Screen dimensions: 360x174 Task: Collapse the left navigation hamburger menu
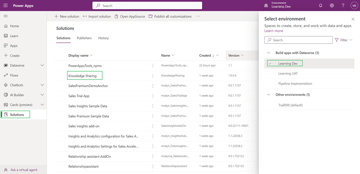tap(6, 16)
